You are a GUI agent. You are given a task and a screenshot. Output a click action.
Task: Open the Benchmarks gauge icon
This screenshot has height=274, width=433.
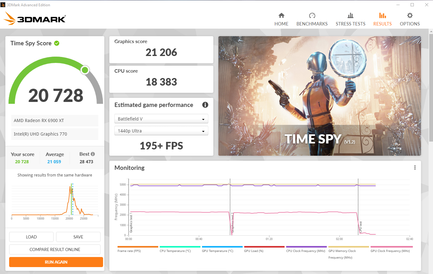pos(312,15)
